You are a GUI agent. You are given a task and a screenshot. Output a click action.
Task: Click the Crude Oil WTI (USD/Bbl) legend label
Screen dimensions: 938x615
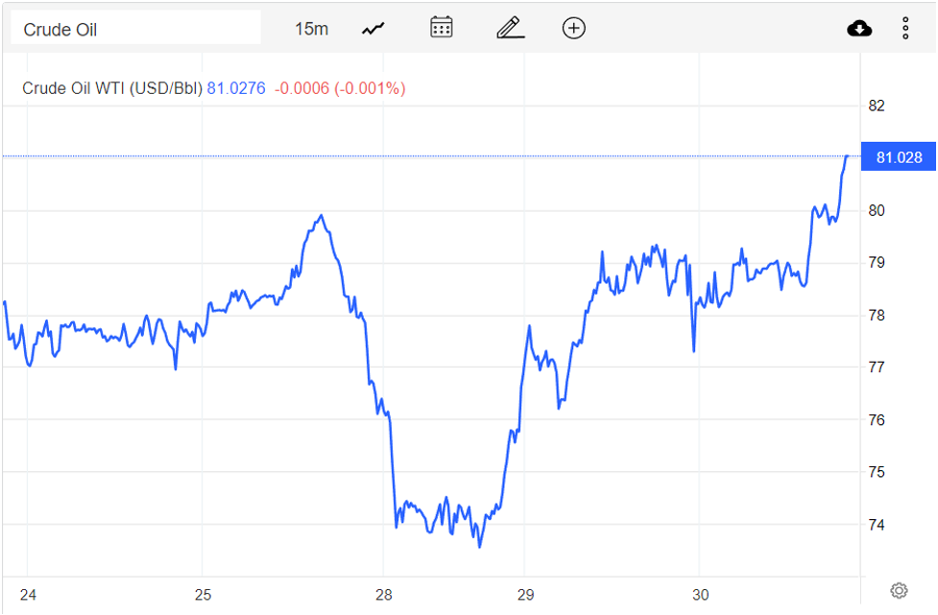(x=112, y=88)
